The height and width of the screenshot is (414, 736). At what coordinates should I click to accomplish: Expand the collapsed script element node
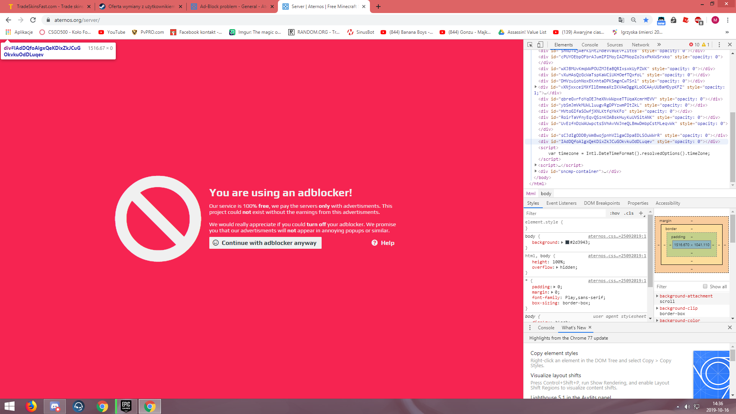(x=536, y=165)
